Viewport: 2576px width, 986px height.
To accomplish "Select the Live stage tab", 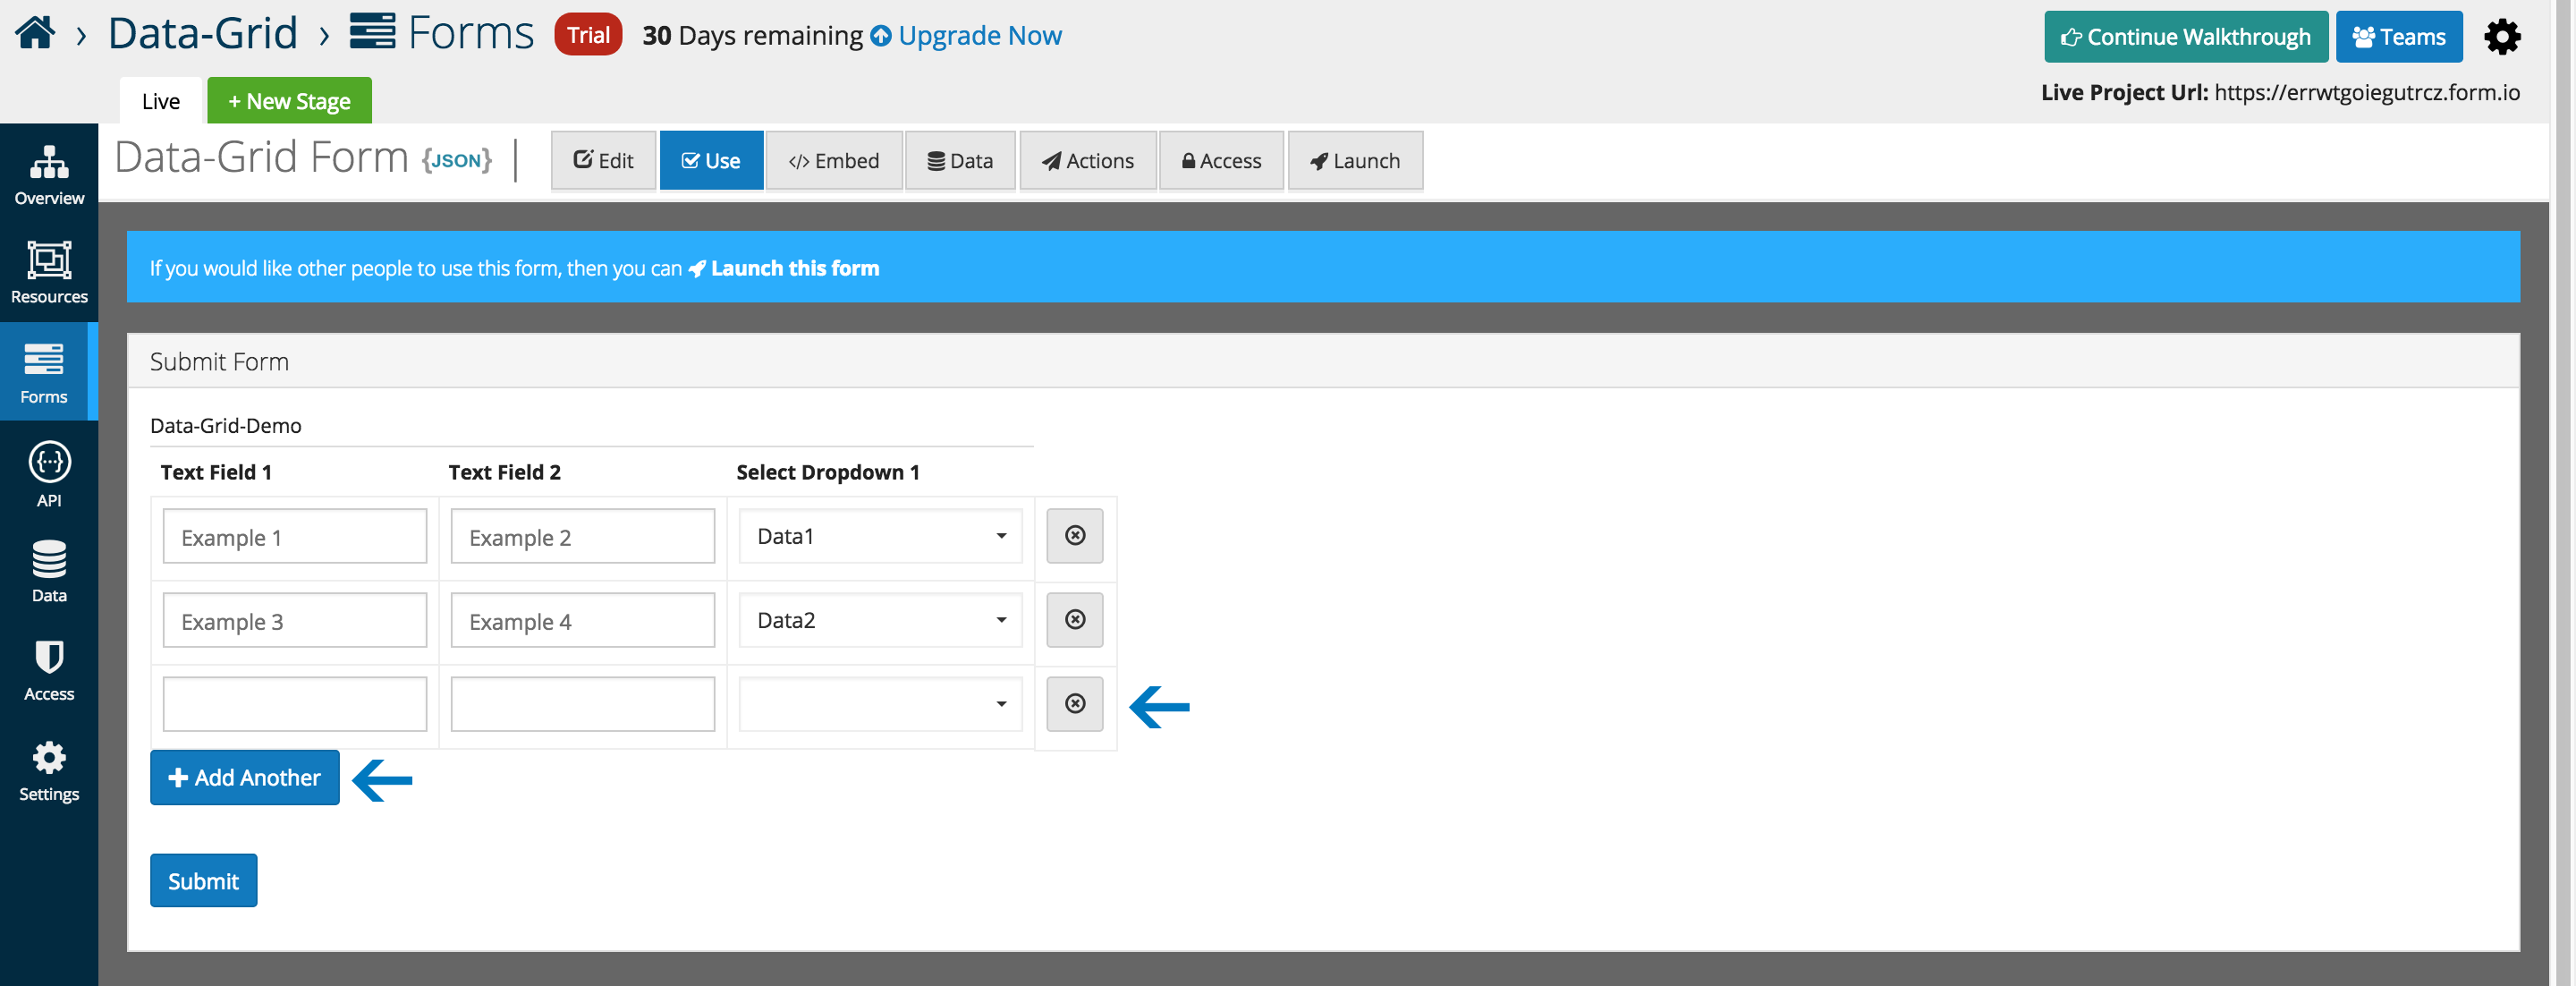I will tap(161, 101).
